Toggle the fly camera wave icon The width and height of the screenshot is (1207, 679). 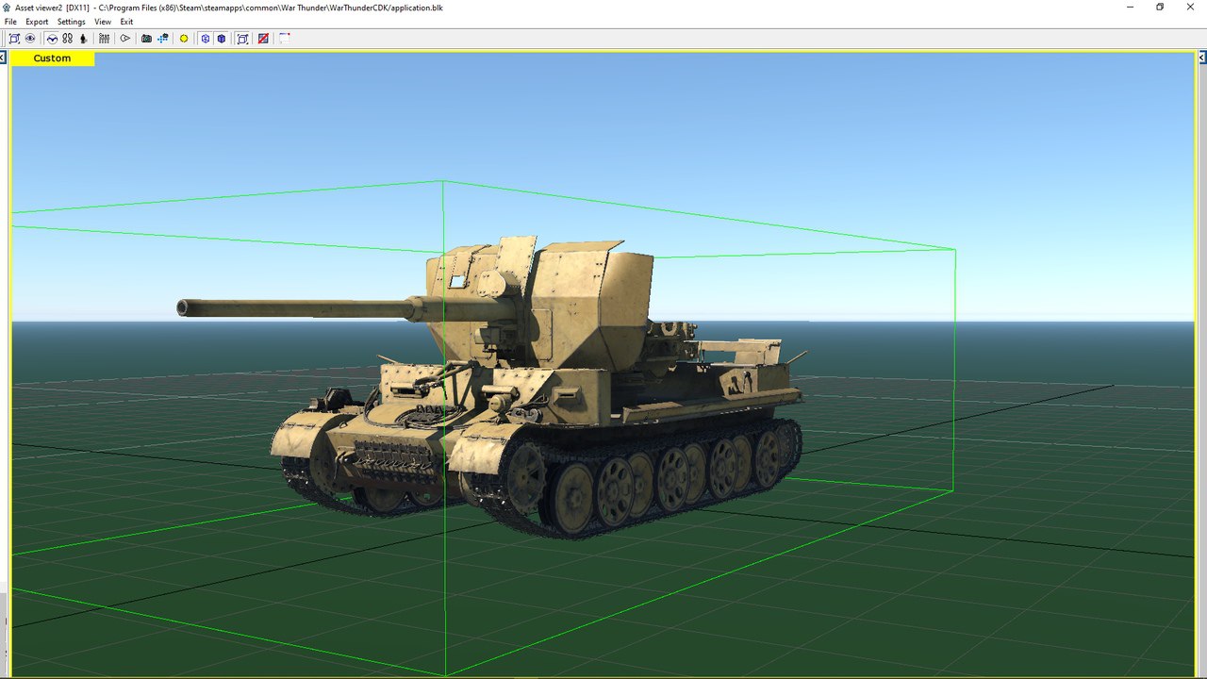point(52,39)
